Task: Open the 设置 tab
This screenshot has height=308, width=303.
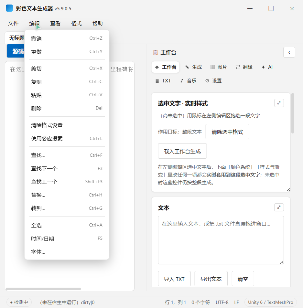Action: coord(213,81)
